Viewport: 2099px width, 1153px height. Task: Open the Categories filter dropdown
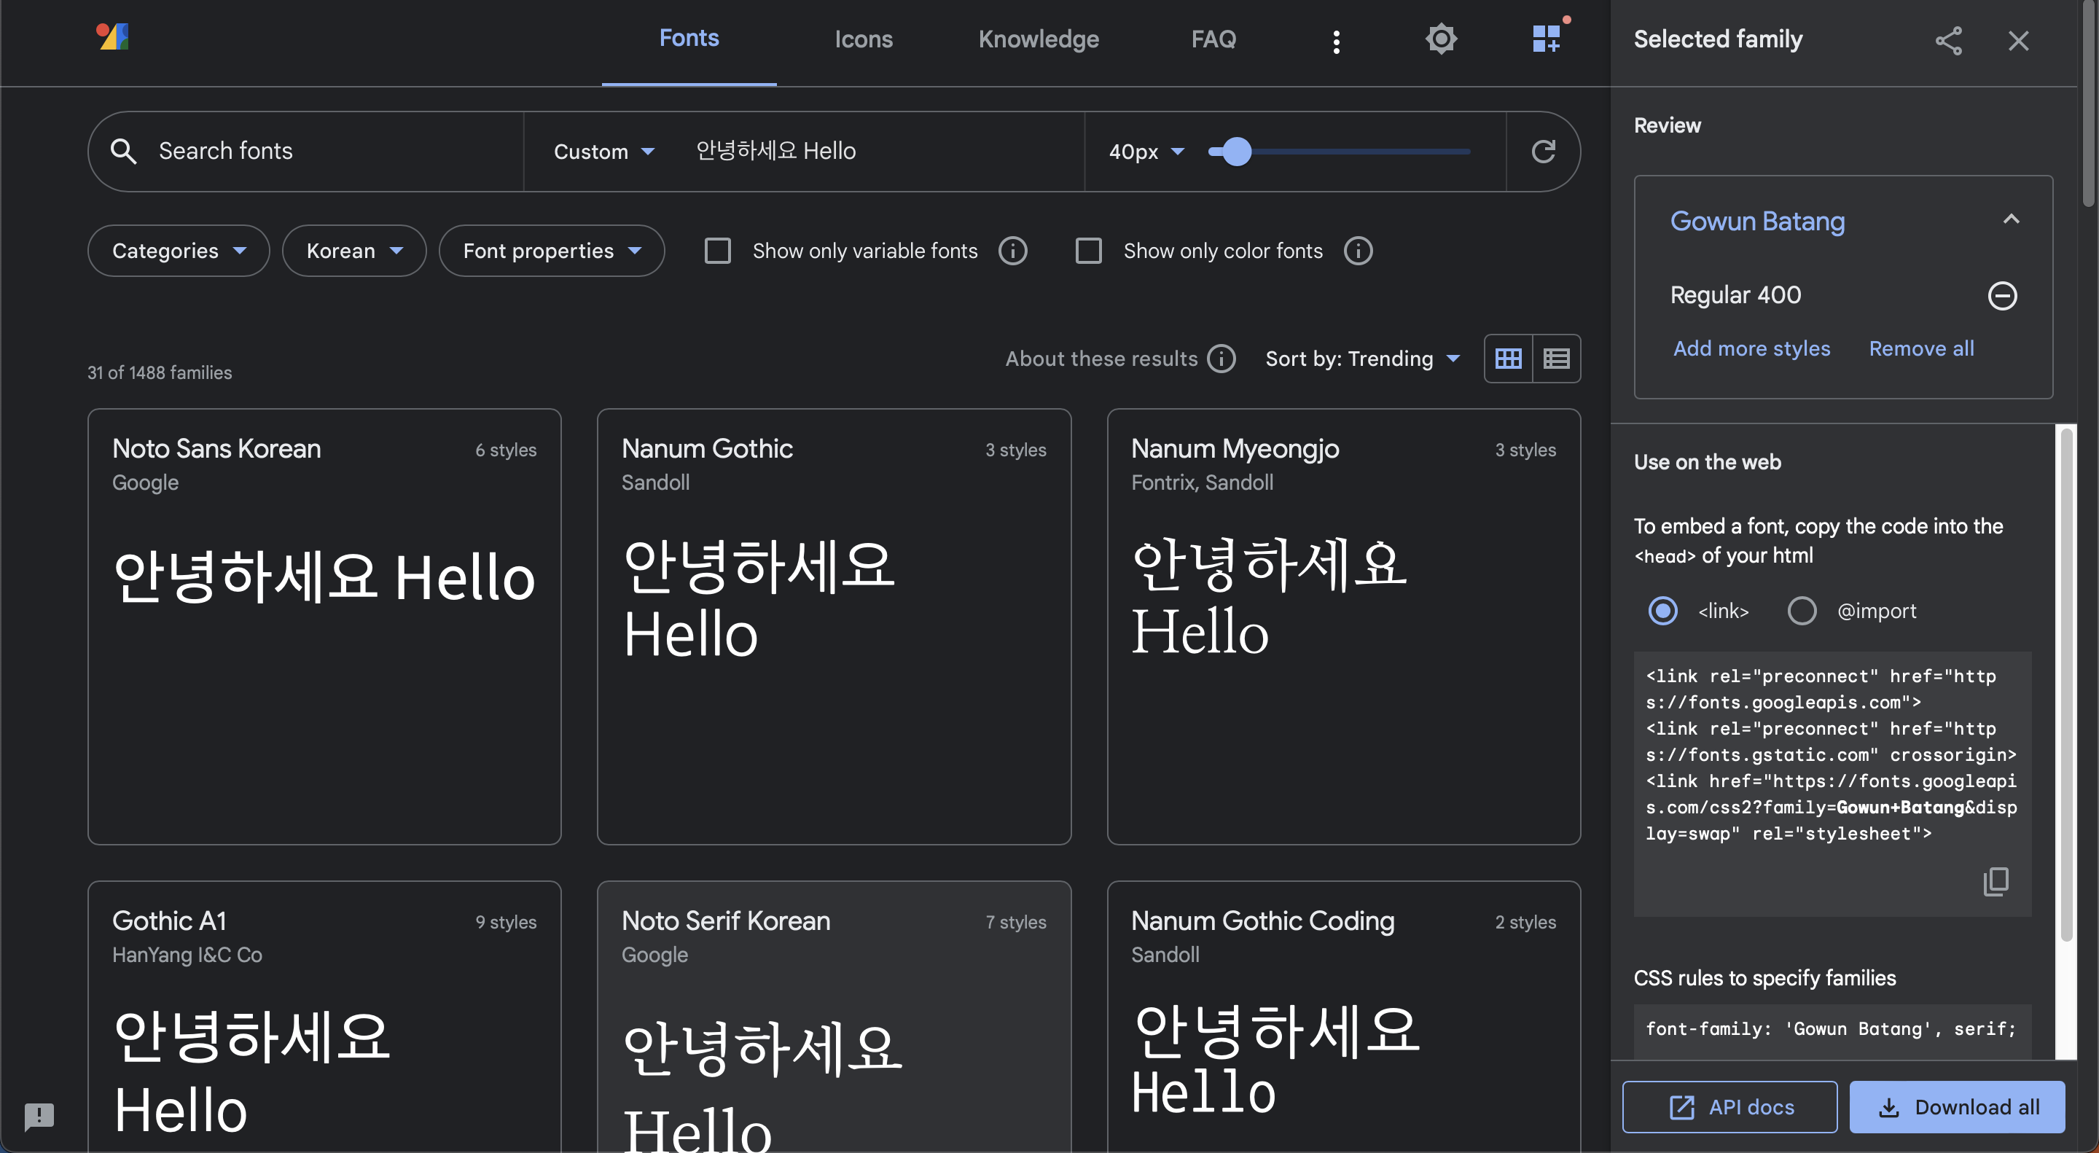(179, 251)
